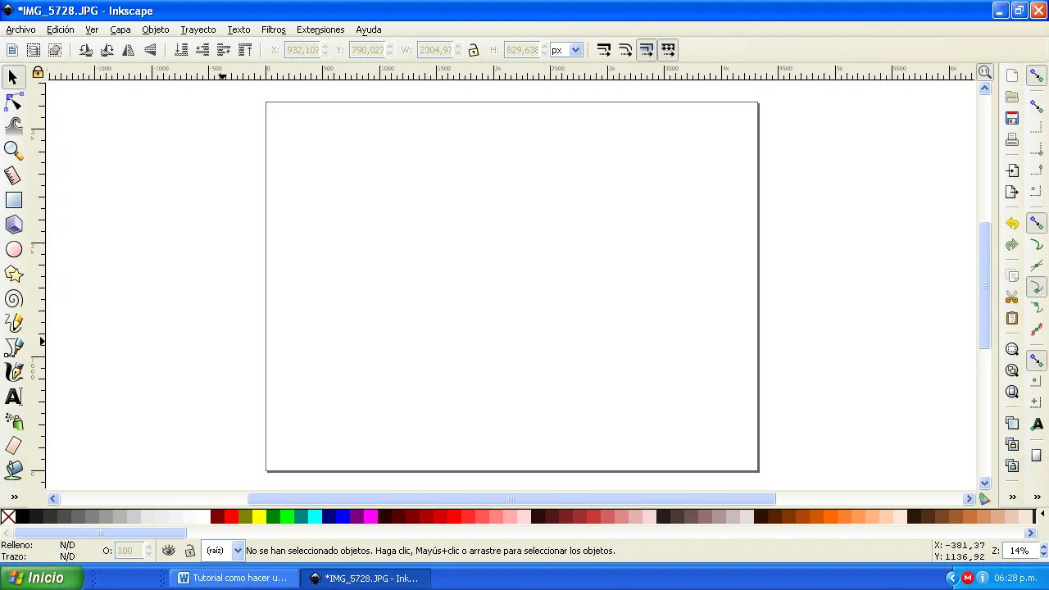This screenshot has width=1049, height=590.
Task: Cut selection with scissors icon
Action: [1012, 297]
